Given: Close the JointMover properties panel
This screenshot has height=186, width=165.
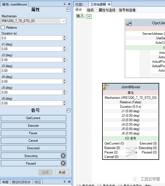Looking at the screenshot, I should [x=69, y=4].
